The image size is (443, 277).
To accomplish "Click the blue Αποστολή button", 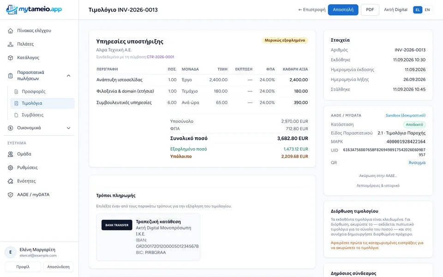I will point(343,10).
